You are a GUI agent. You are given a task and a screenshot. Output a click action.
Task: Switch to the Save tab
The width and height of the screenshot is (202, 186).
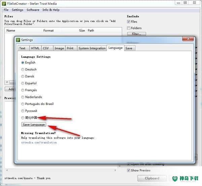click(x=130, y=48)
